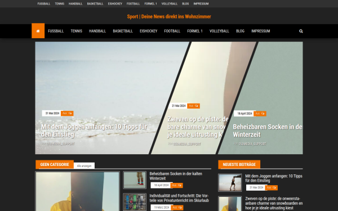Open article Beheizbaren Socken in der kalten Winterzeit
Screen dimensions: 338x211
176,176
